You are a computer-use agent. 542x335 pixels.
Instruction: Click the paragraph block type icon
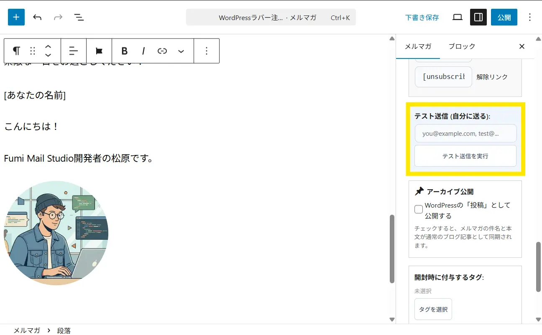[16, 51]
